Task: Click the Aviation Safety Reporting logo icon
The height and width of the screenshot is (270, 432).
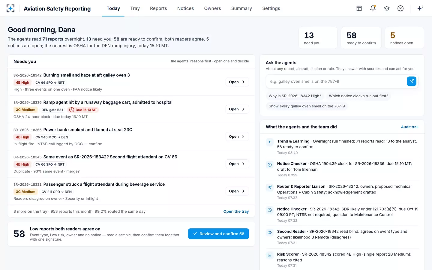Action: pyautogui.click(x=10, y=8)
